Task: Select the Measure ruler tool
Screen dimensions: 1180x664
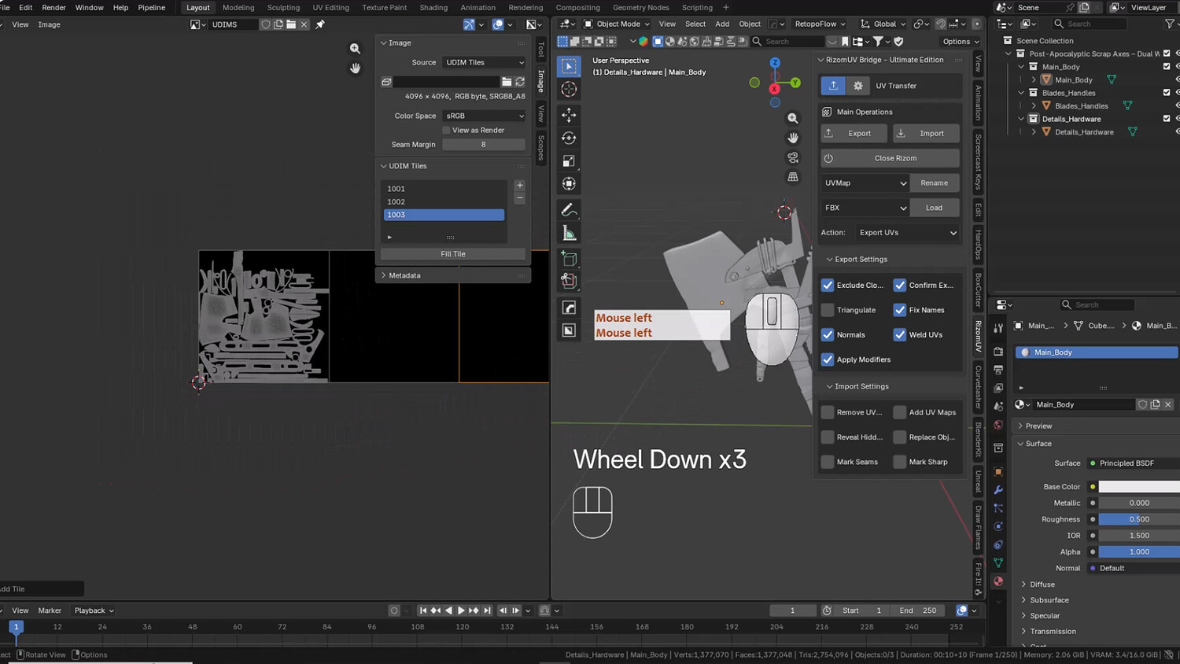Action: 569,233
